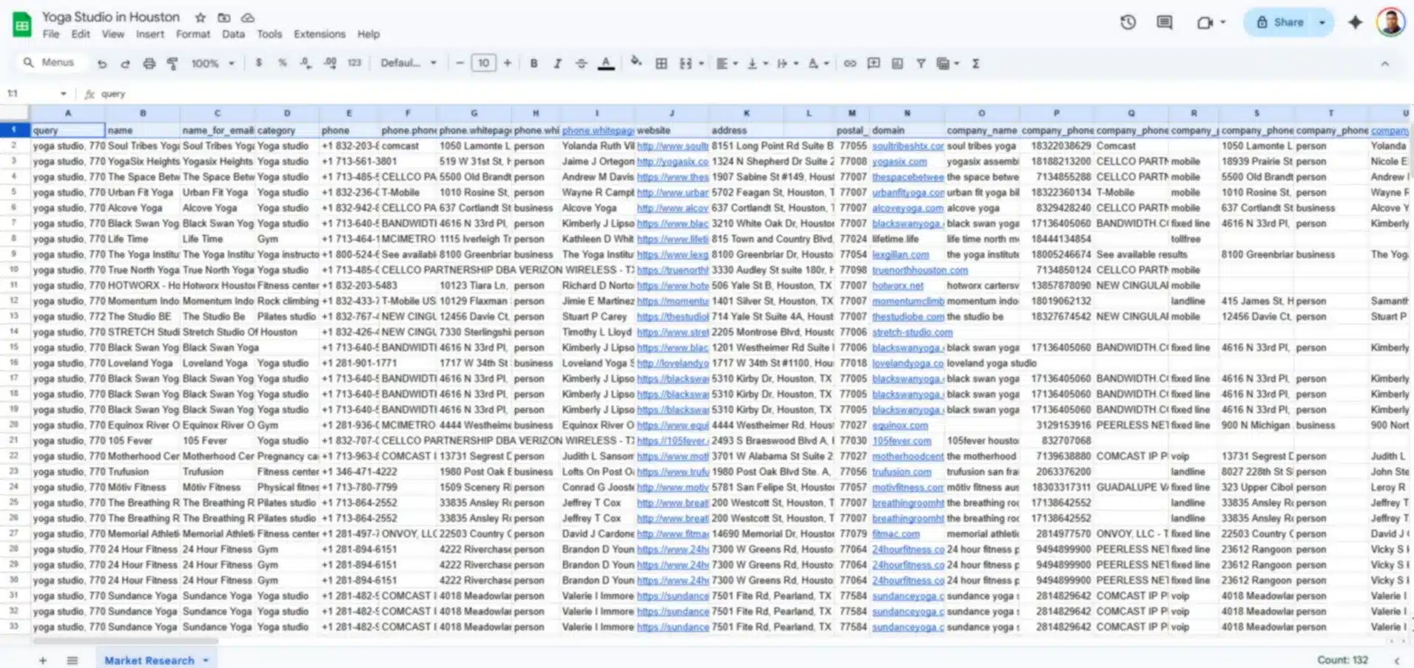Viewport: 1414px width, 668px height.
Task: Click the undo icon
Action: [x=102, y=64]
